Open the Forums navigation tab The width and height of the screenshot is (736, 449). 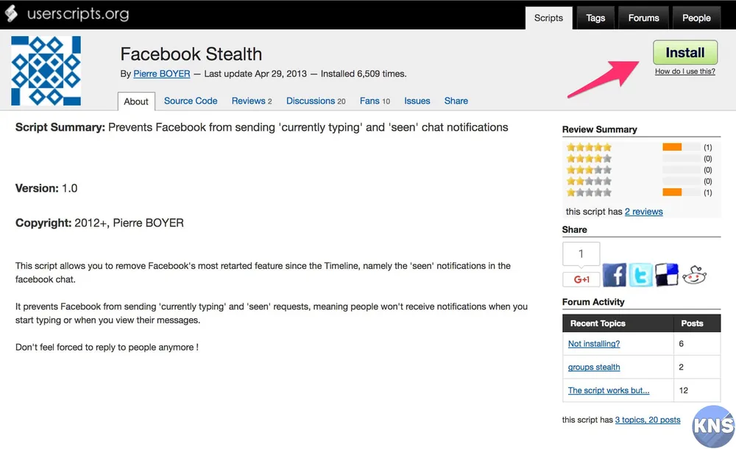click(643, 18)
